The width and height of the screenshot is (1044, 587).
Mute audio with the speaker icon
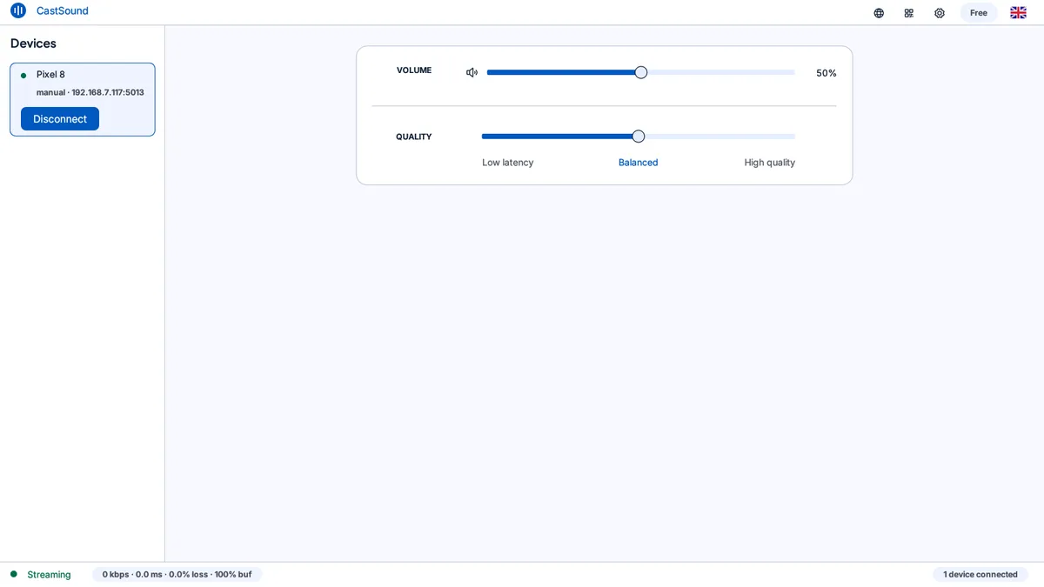pos(472,73)
